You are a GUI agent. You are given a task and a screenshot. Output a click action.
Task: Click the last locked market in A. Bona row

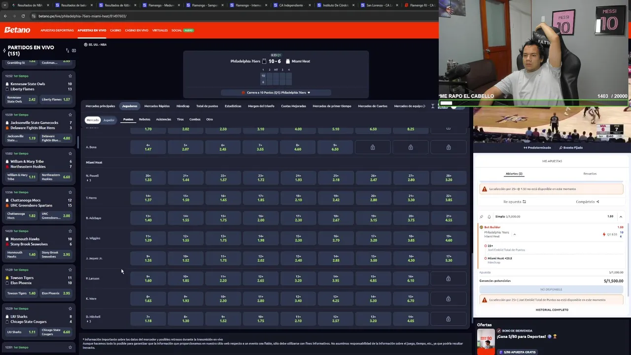coord(448,147)
